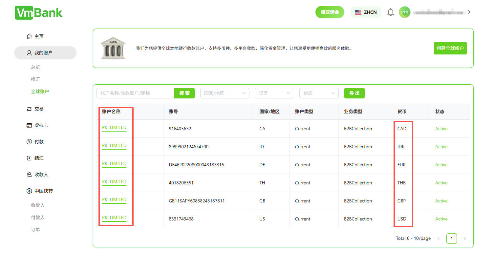The height and width of the screenshot is (271, 493).
Task: Open the 收款人 payee icon in sidebar
Action: [x=29, y=175]
